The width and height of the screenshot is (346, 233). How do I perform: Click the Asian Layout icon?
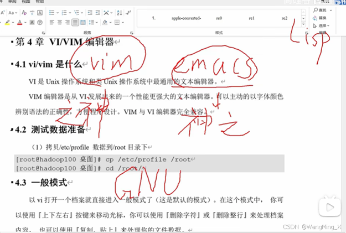[106, 13]
